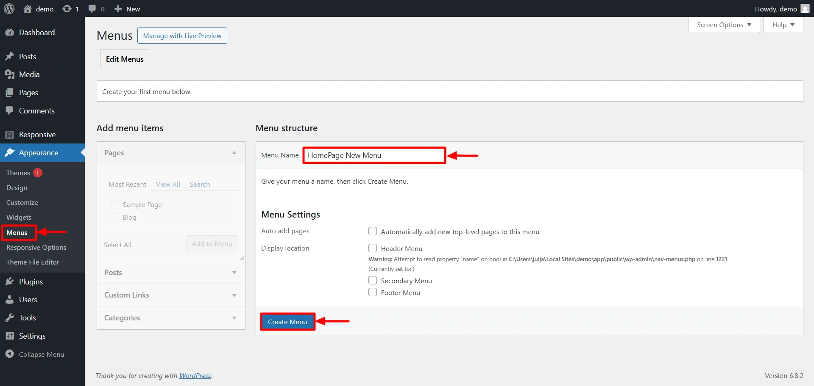
Task: Open the WordPress logo menu
Action: pyautogui.click(x=9, y=8)
